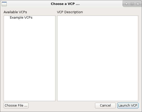
Task: Browse for a VCP file with Choose File
Action: (16, 106)
